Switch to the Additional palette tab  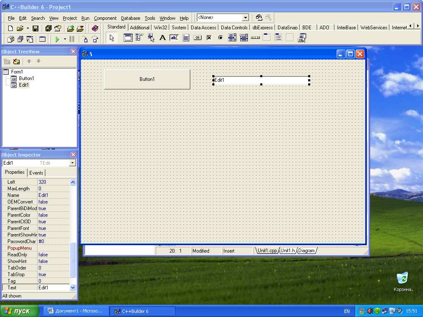click(x=140, y=28)
